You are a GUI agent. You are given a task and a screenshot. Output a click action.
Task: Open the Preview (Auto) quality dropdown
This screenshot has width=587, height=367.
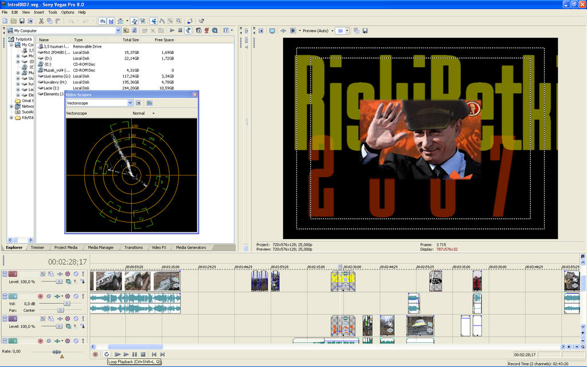[332, 30]
